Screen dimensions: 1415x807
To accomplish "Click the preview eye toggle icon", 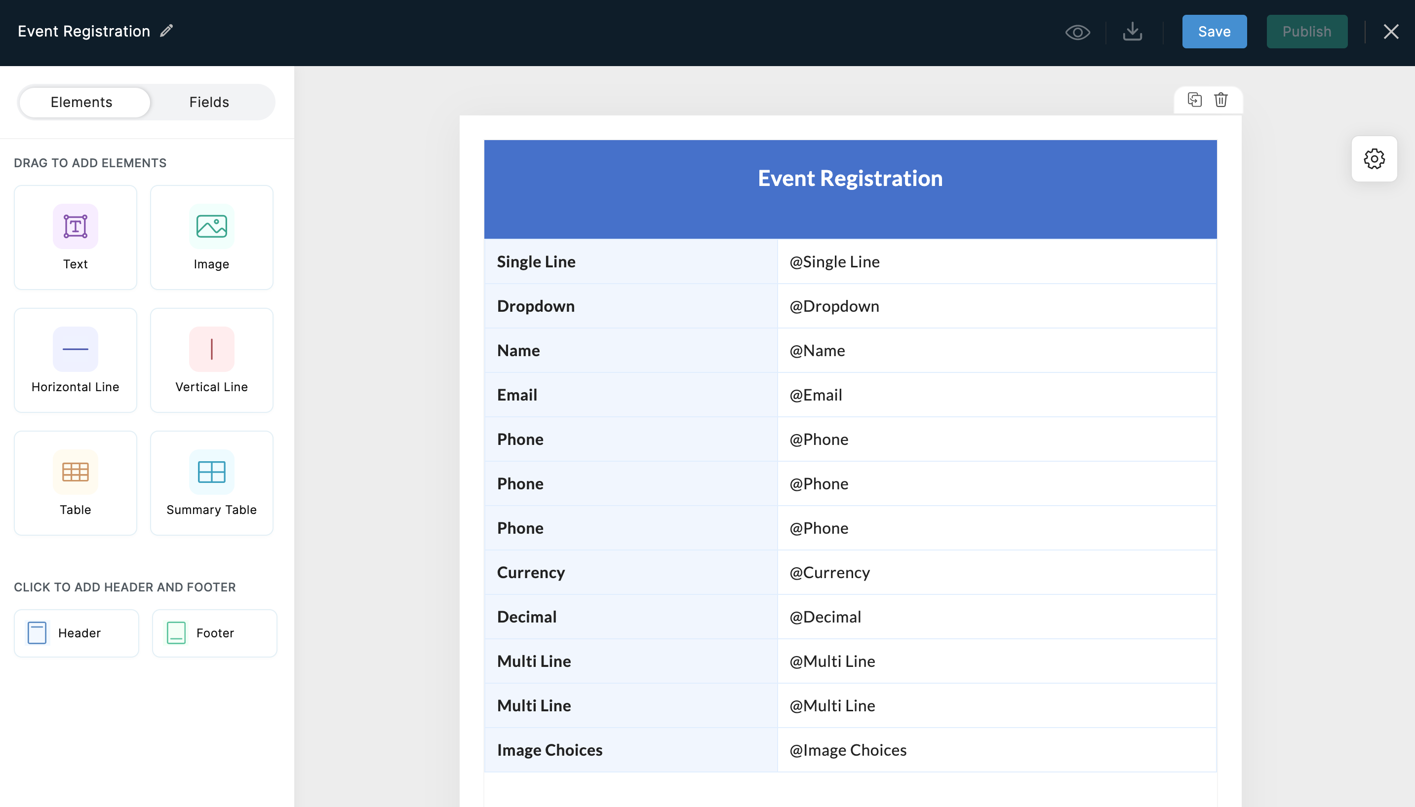I will point(1077,31).
